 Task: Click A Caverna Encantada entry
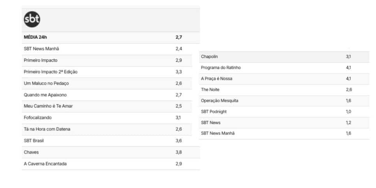(x=111, y=164)
